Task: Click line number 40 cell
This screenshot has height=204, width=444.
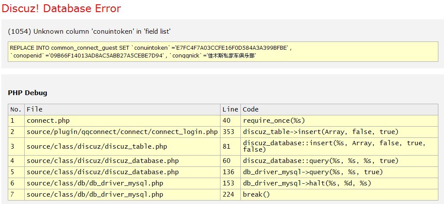Action: pyautogui.click(x=230, y=121)
